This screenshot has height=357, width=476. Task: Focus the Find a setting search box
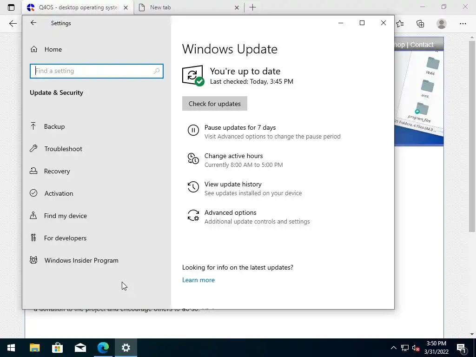(97, 71)
